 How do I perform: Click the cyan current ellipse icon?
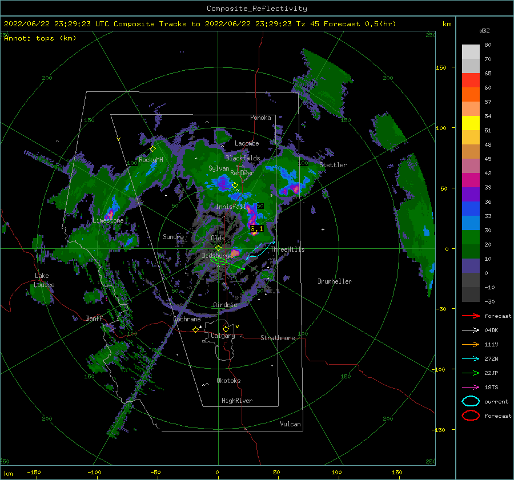(471, 401)
